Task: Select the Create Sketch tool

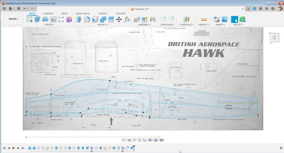Action: coord(29,19)
